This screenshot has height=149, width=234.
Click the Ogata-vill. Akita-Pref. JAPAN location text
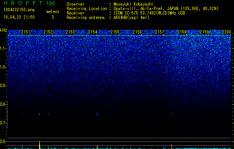click(166, 9)
